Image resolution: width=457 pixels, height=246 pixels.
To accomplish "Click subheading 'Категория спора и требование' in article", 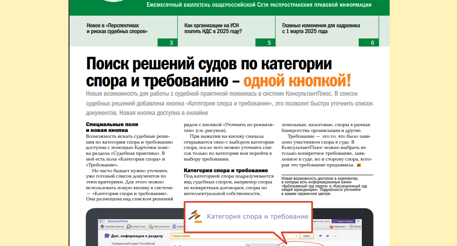I will pyautogui.click(x=226, y=170).
